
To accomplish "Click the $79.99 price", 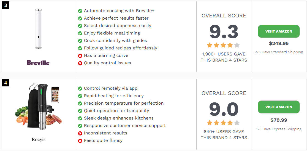I will [279, 120].
